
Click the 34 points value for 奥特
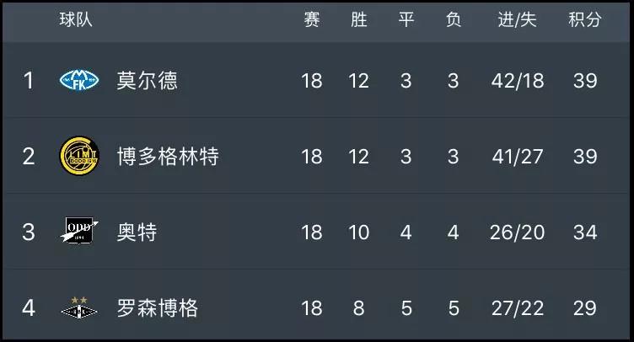(585, 232)
